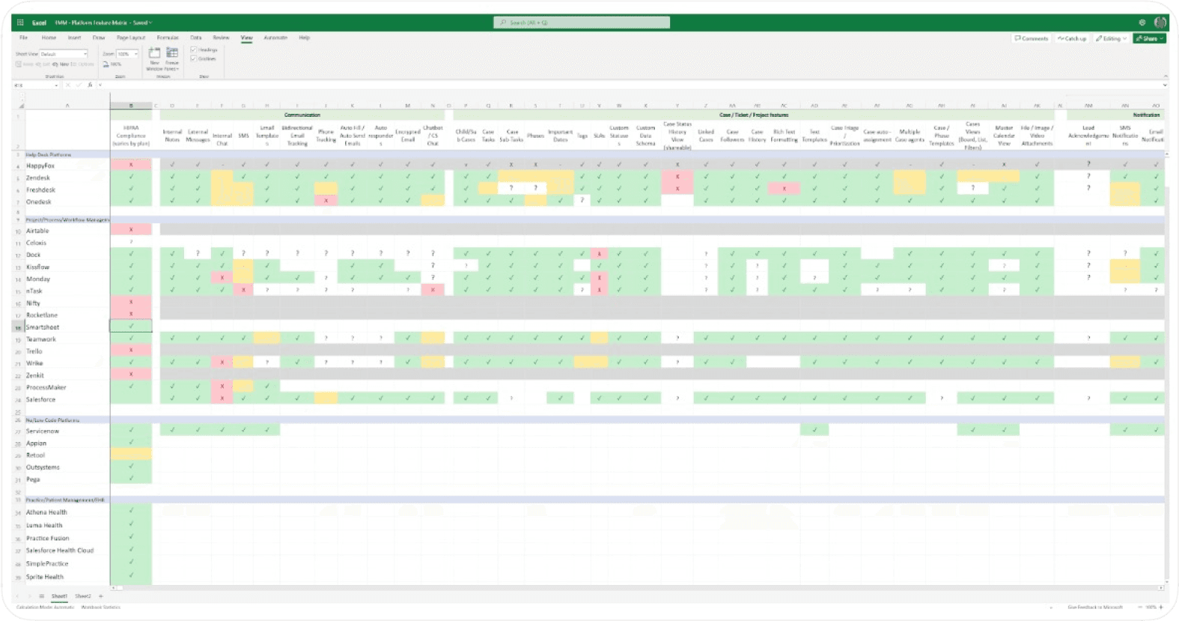Click the Catch up button
The image size is (1179, 621).
coord(1072,38)
